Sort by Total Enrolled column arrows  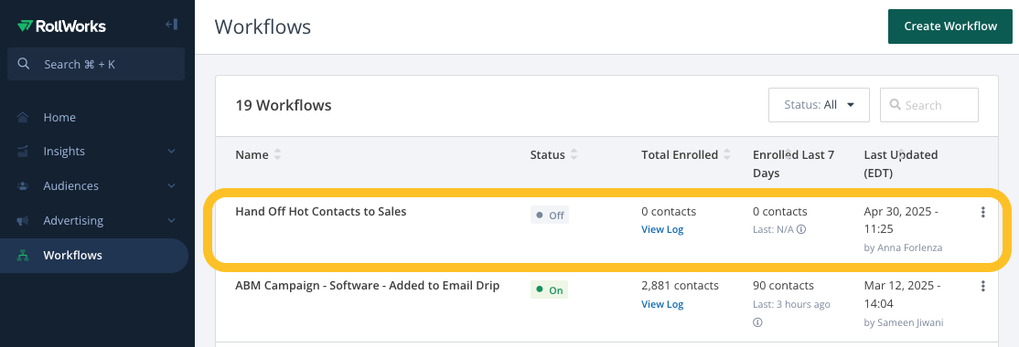(727, 155)
